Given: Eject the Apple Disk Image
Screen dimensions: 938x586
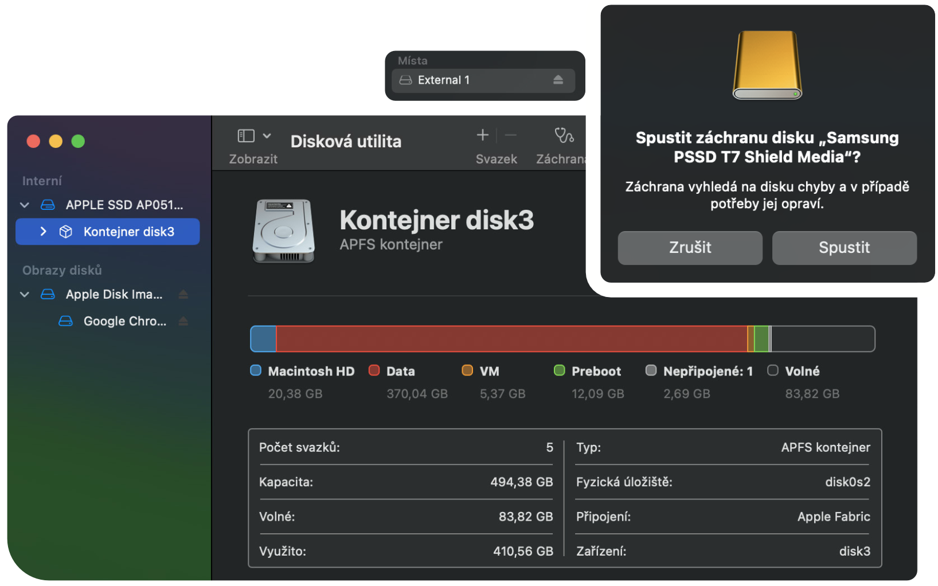Looking at the screenshot, I should 183,294.
